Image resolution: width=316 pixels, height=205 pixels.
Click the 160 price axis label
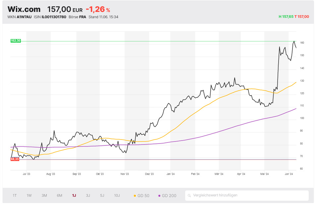(x=302, y=43)
